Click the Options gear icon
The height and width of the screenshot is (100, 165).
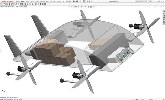pos(92,1)
